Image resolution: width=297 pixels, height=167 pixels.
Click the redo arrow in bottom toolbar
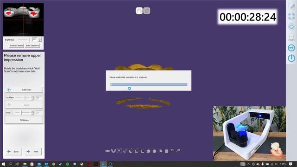[178, 150]
